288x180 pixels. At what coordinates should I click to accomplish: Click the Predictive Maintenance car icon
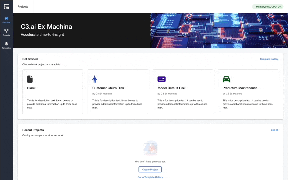(226, 79)
